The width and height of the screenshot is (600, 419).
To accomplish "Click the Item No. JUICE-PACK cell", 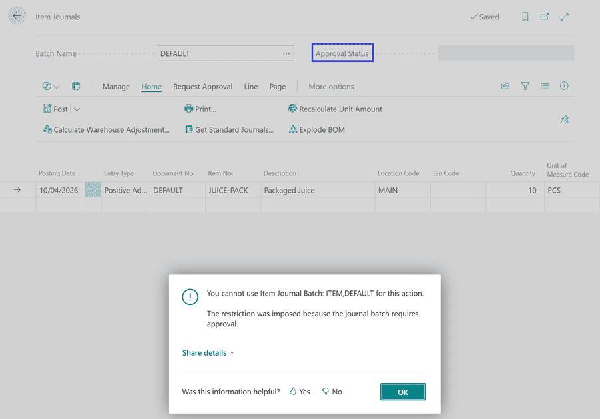I will point(228,190).
